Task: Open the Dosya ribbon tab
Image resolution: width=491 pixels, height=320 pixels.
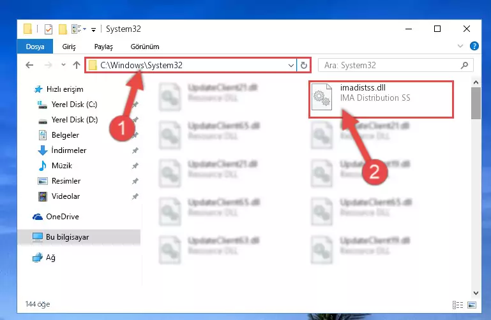Action: [x=34, y=47]
